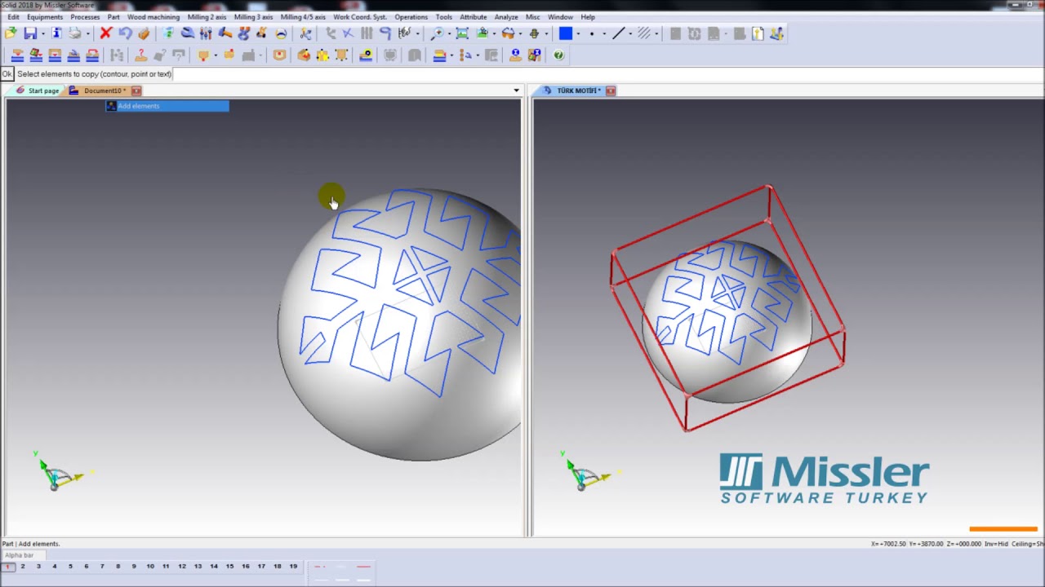Expand the dropdown next to the blue color swatch
Image resolution: width=1045 pixels, height=587 pixels.
tap(578, 33)
